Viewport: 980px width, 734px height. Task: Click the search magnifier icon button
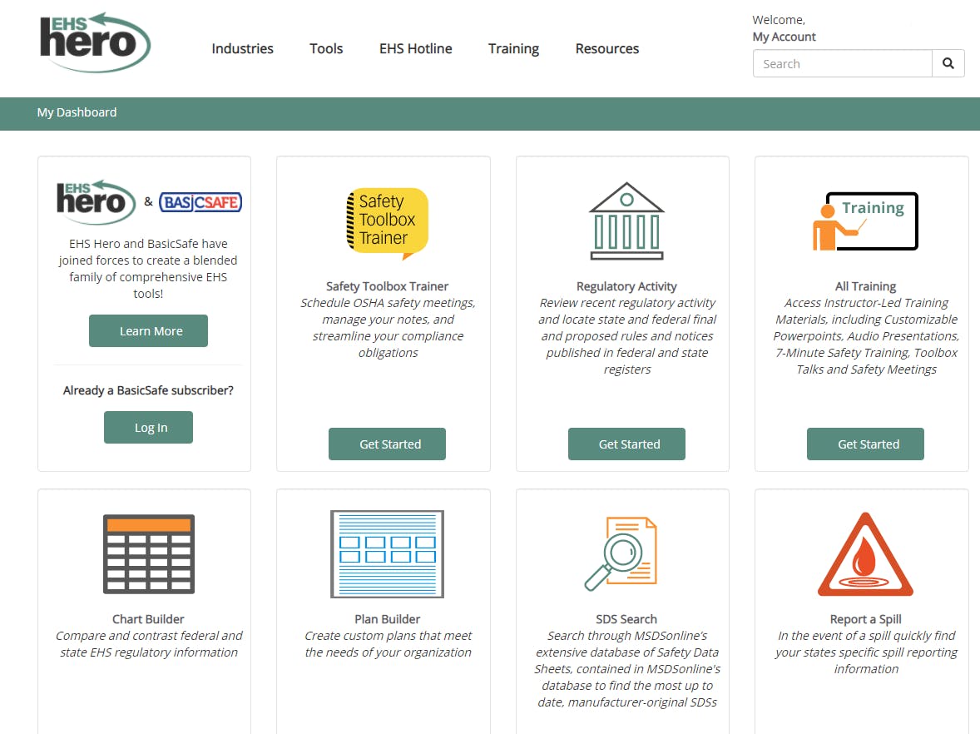pyautogui.click(x=948, y=64)
